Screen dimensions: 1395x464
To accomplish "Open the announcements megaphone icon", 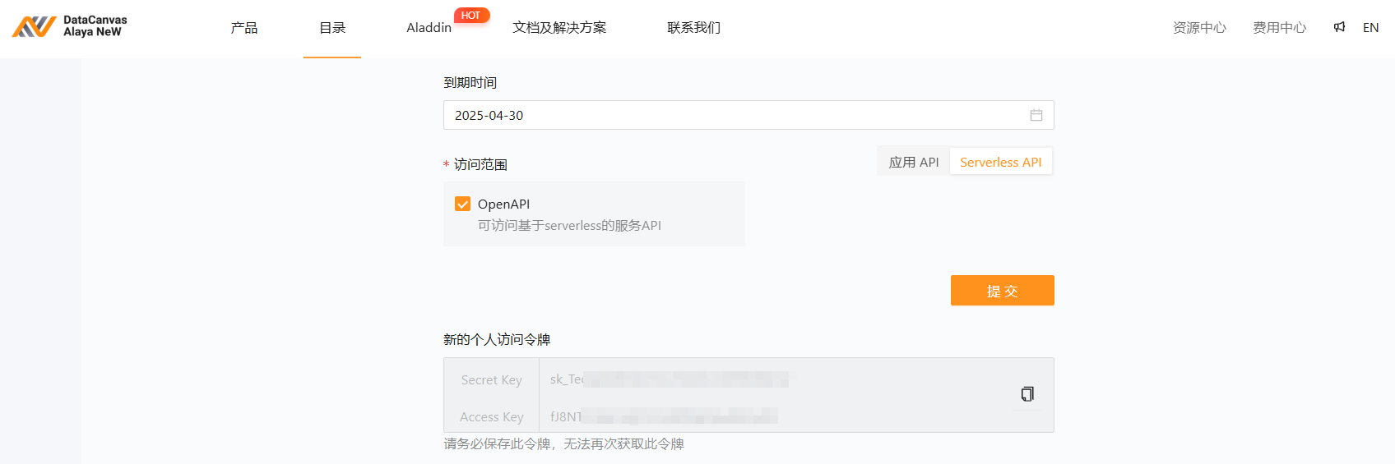I will click(x=1340, y=27).
